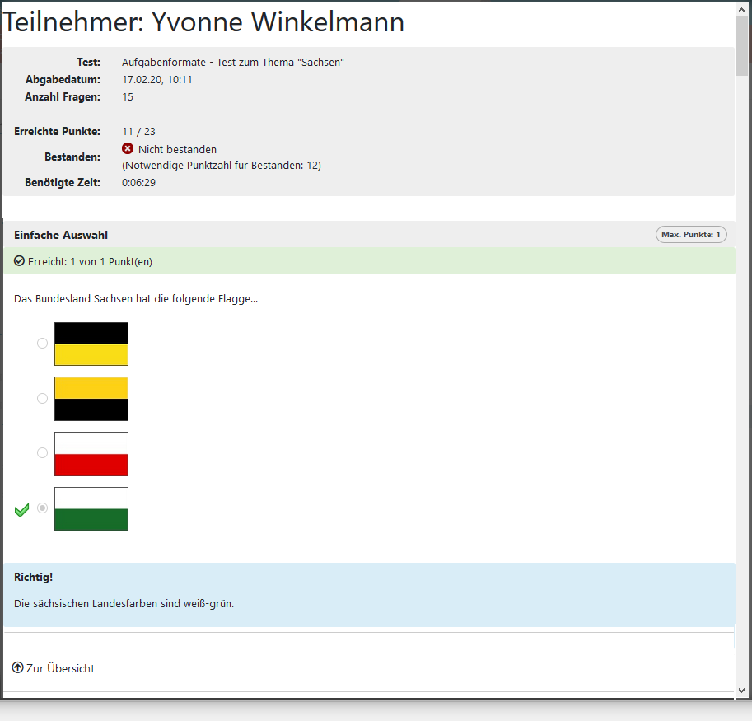Select radio button for yellow-over-black flag

(x=43, y=399)
